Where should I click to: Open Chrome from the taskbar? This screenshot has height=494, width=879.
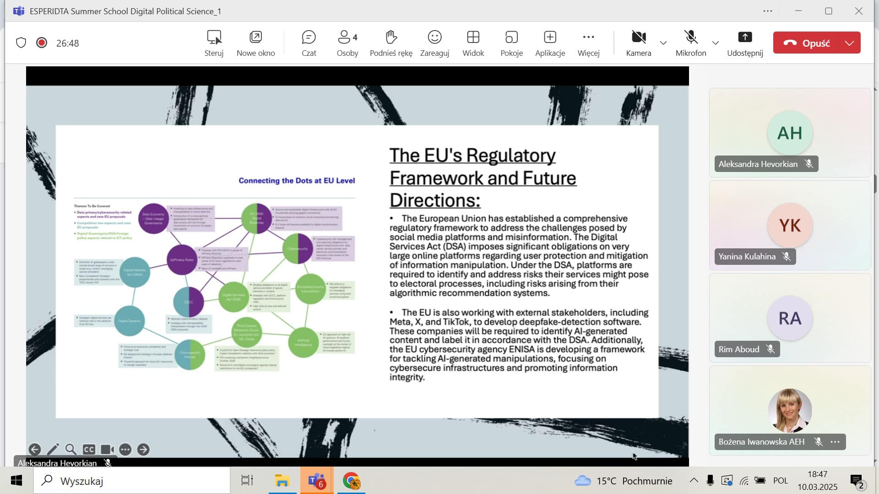point(352,481)
